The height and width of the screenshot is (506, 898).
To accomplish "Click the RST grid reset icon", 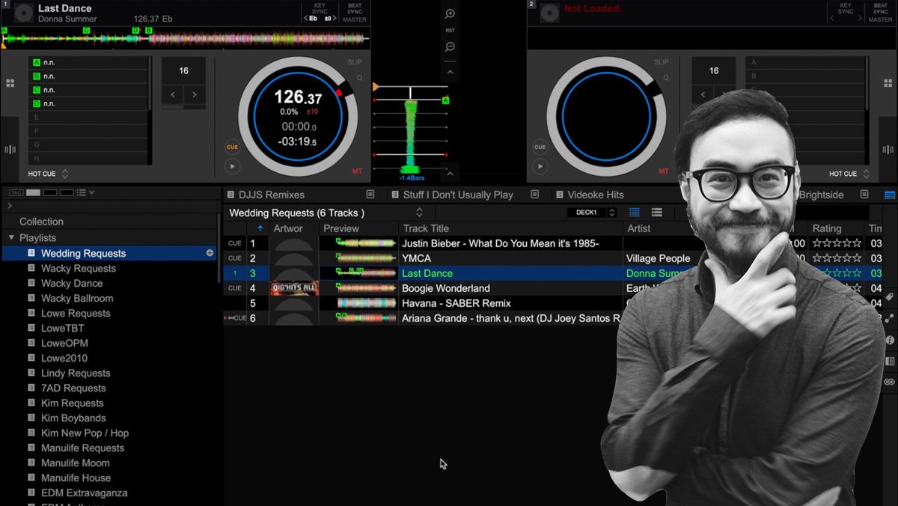I will [450, 31].
